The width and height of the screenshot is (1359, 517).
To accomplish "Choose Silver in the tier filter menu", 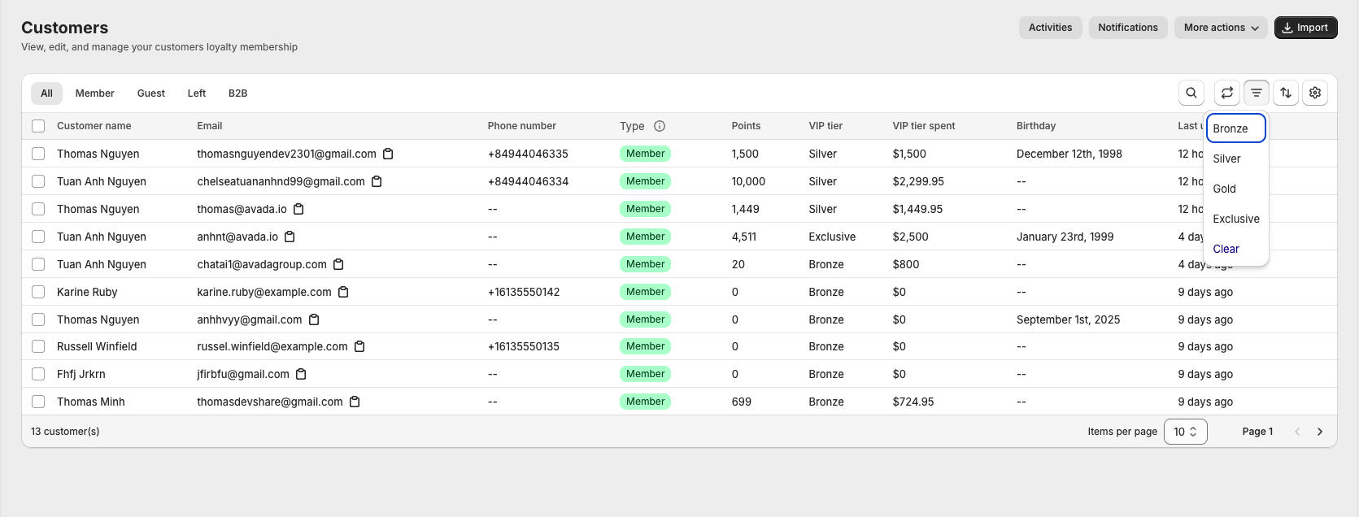I will [x=1226, y=159].
